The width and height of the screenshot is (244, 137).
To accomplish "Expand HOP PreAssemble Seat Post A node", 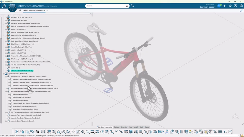I will point(6,112).
